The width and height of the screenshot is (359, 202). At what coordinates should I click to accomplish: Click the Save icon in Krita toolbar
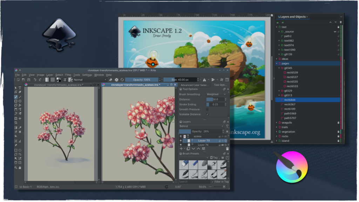point(29,80)
